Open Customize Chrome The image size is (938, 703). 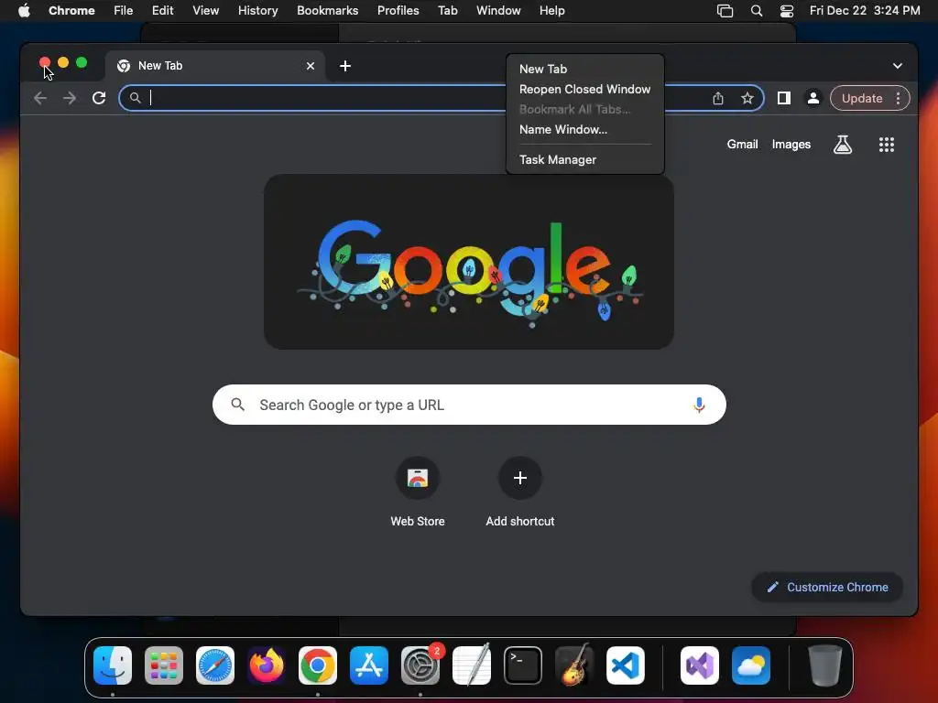click(x=827, y=587)
